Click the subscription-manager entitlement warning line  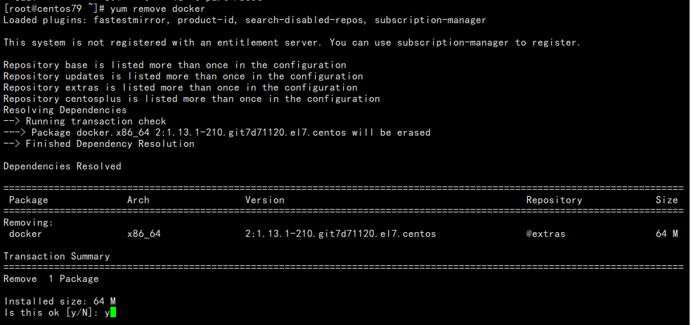[292, 42]
